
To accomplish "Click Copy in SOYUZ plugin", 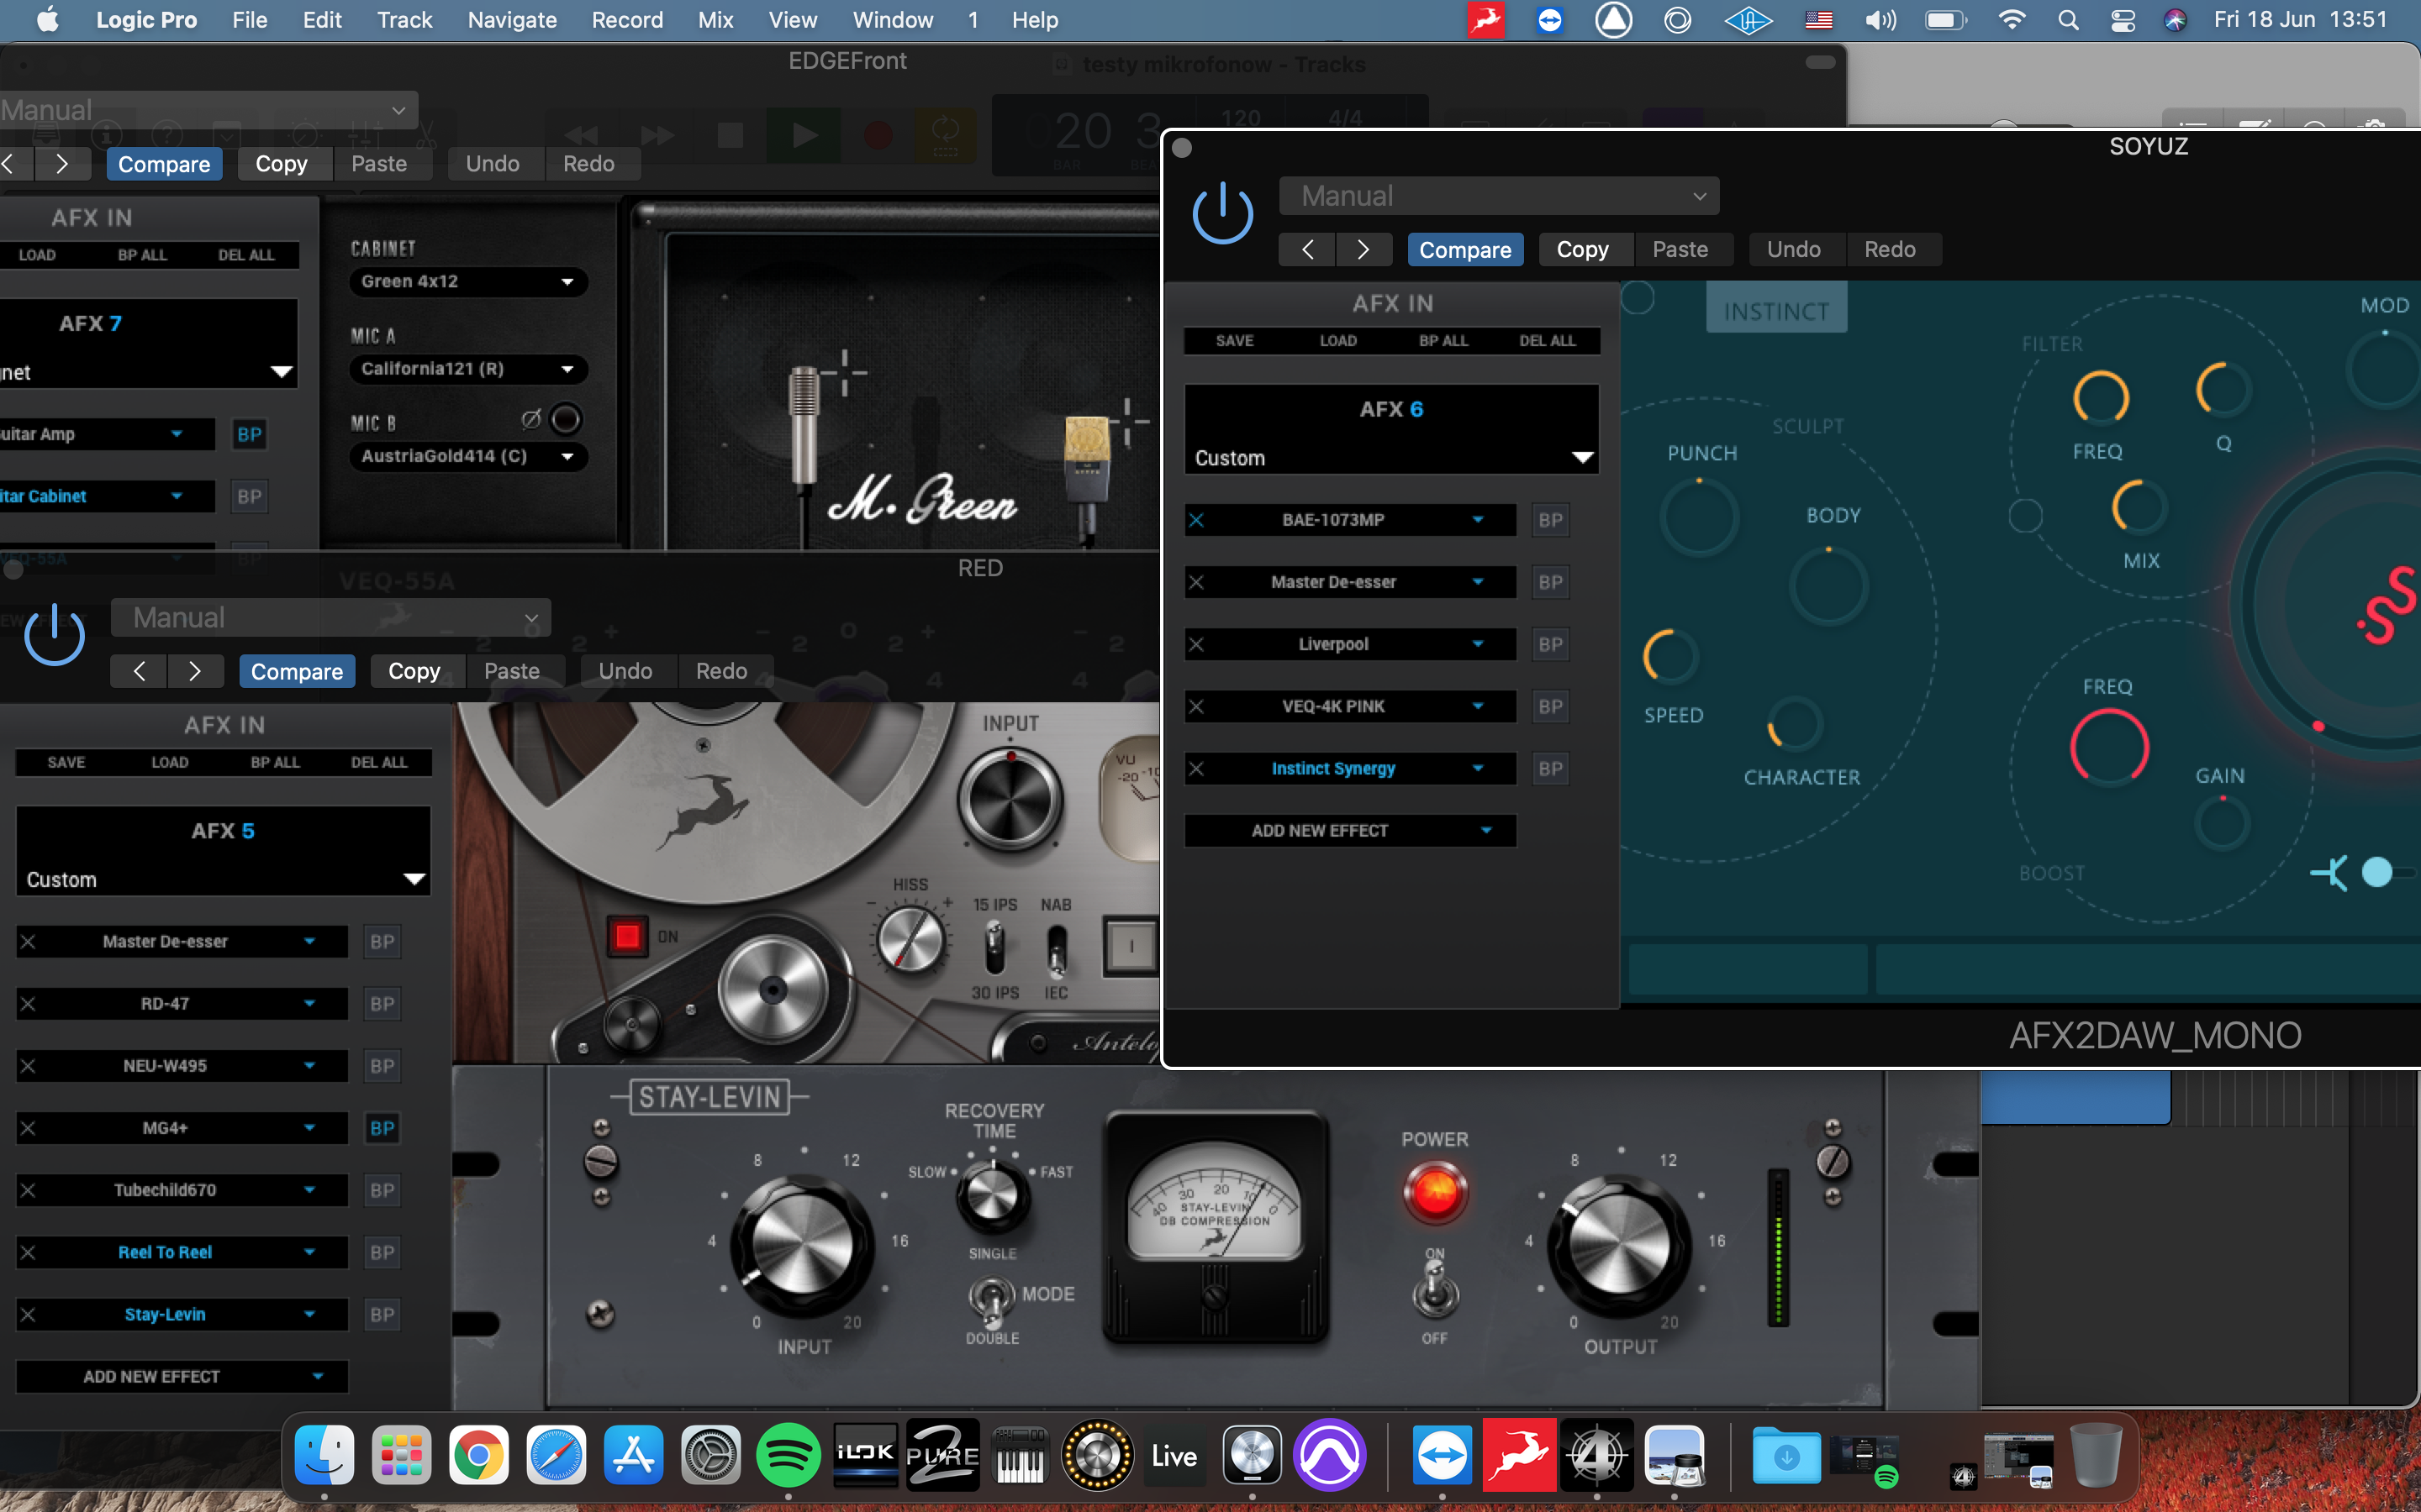I will click(1583, 249).
